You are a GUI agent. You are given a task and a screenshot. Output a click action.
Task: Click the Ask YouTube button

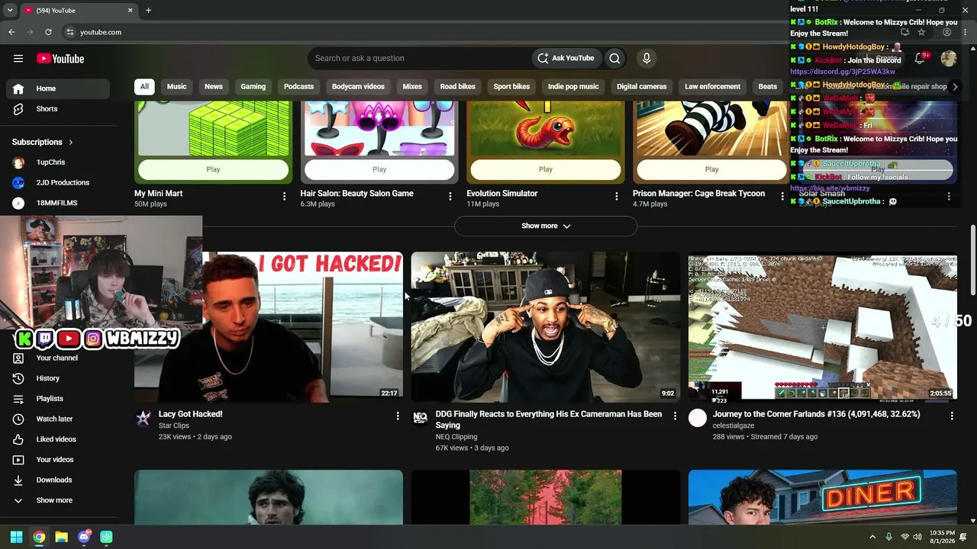click(566, 58)
